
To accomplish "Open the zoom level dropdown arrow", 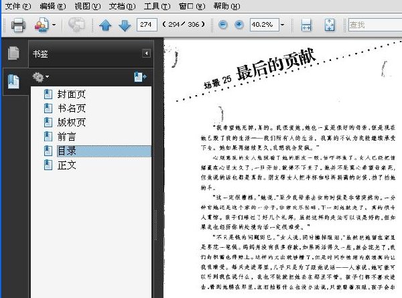I will 282,25.
